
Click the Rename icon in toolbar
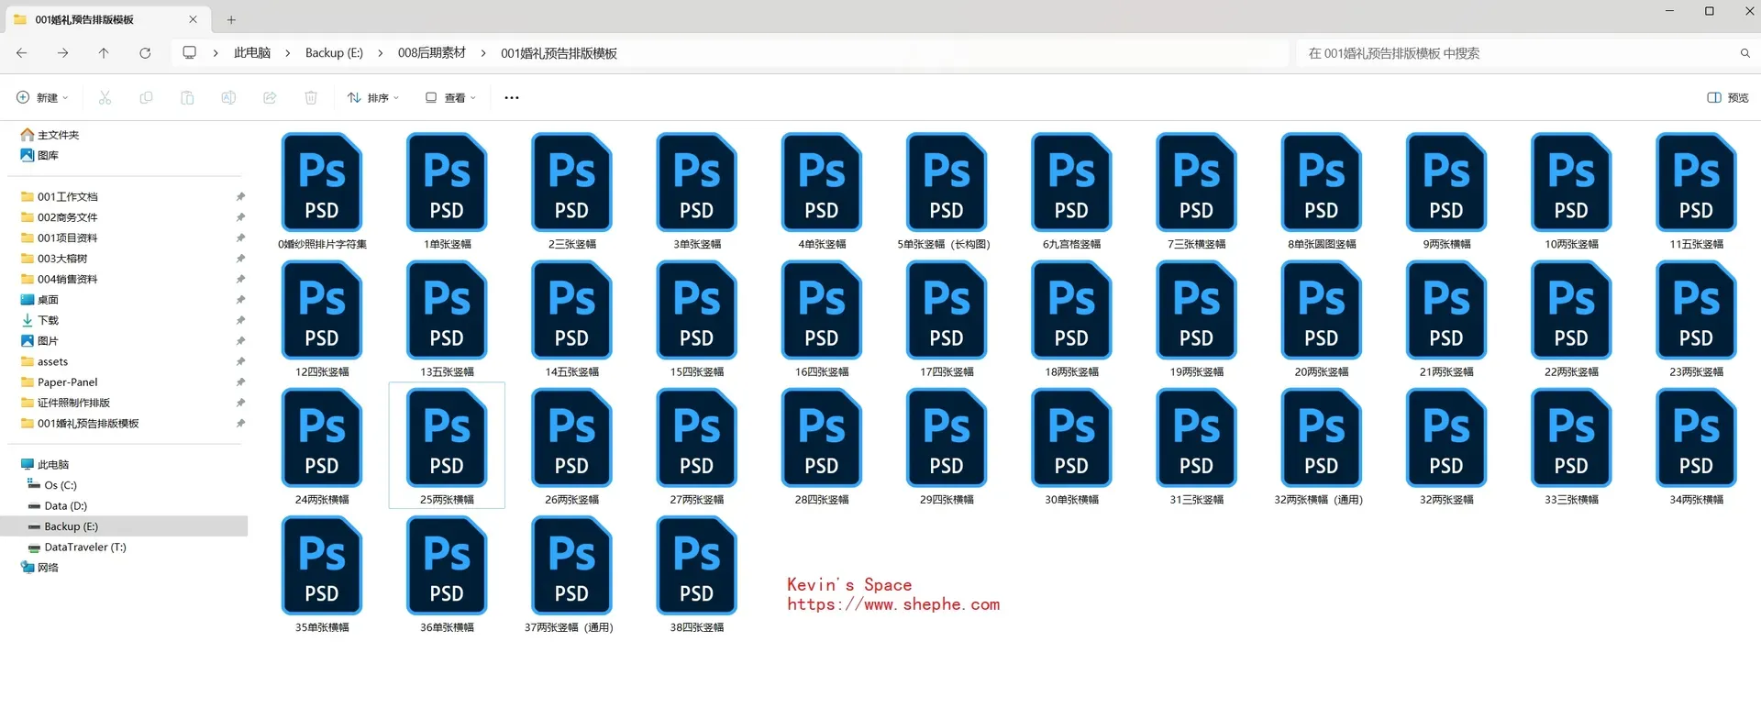(x=228, y=97)
